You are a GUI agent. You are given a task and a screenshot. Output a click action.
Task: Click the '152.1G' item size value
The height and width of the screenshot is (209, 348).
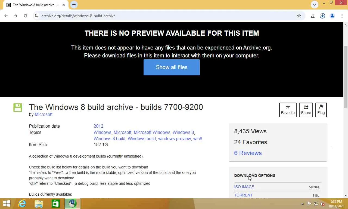tap(101, 145)
